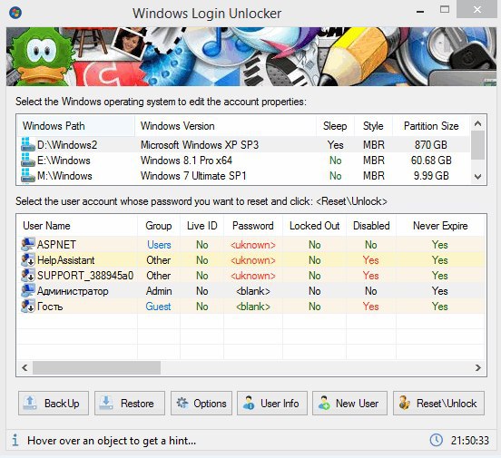Click the Locked Out column header
The image size is (501, 458).
314,226
